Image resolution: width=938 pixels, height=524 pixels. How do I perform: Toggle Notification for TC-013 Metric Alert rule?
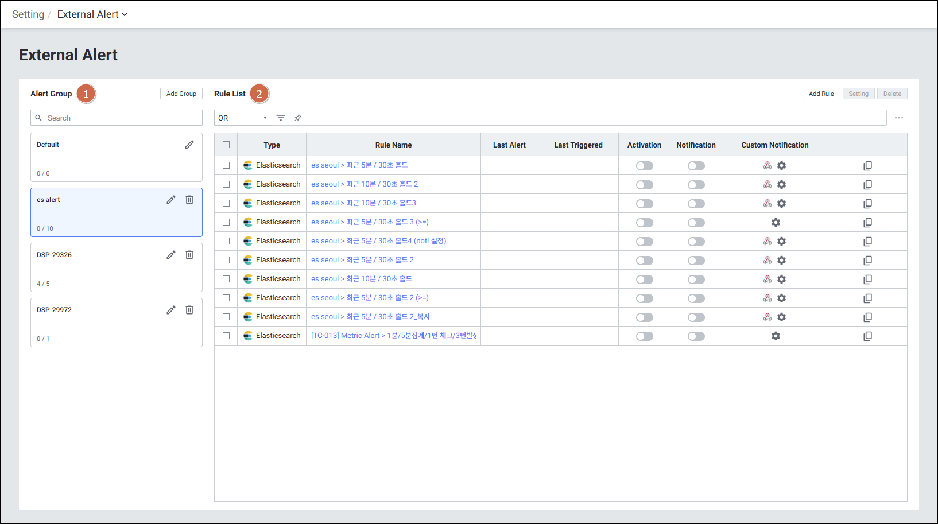tap(696, 336)
